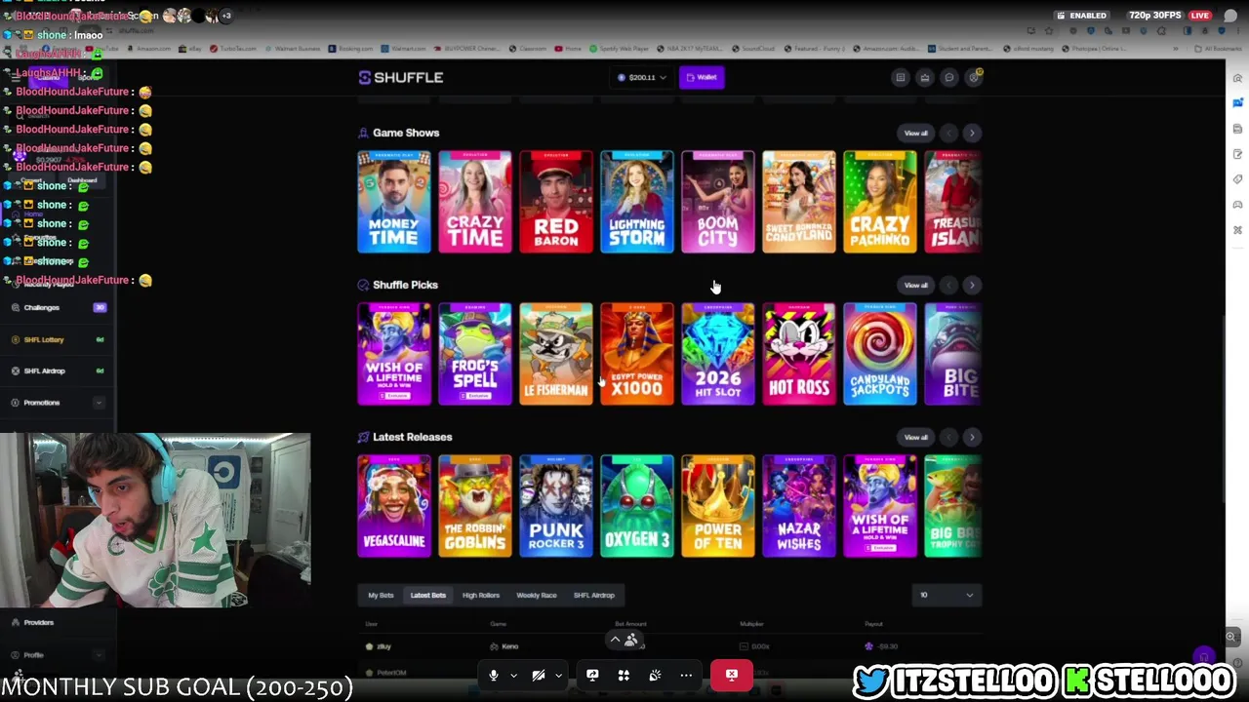
Task: Open camera options arrow in call toolbar
Action: pos(558,675)
